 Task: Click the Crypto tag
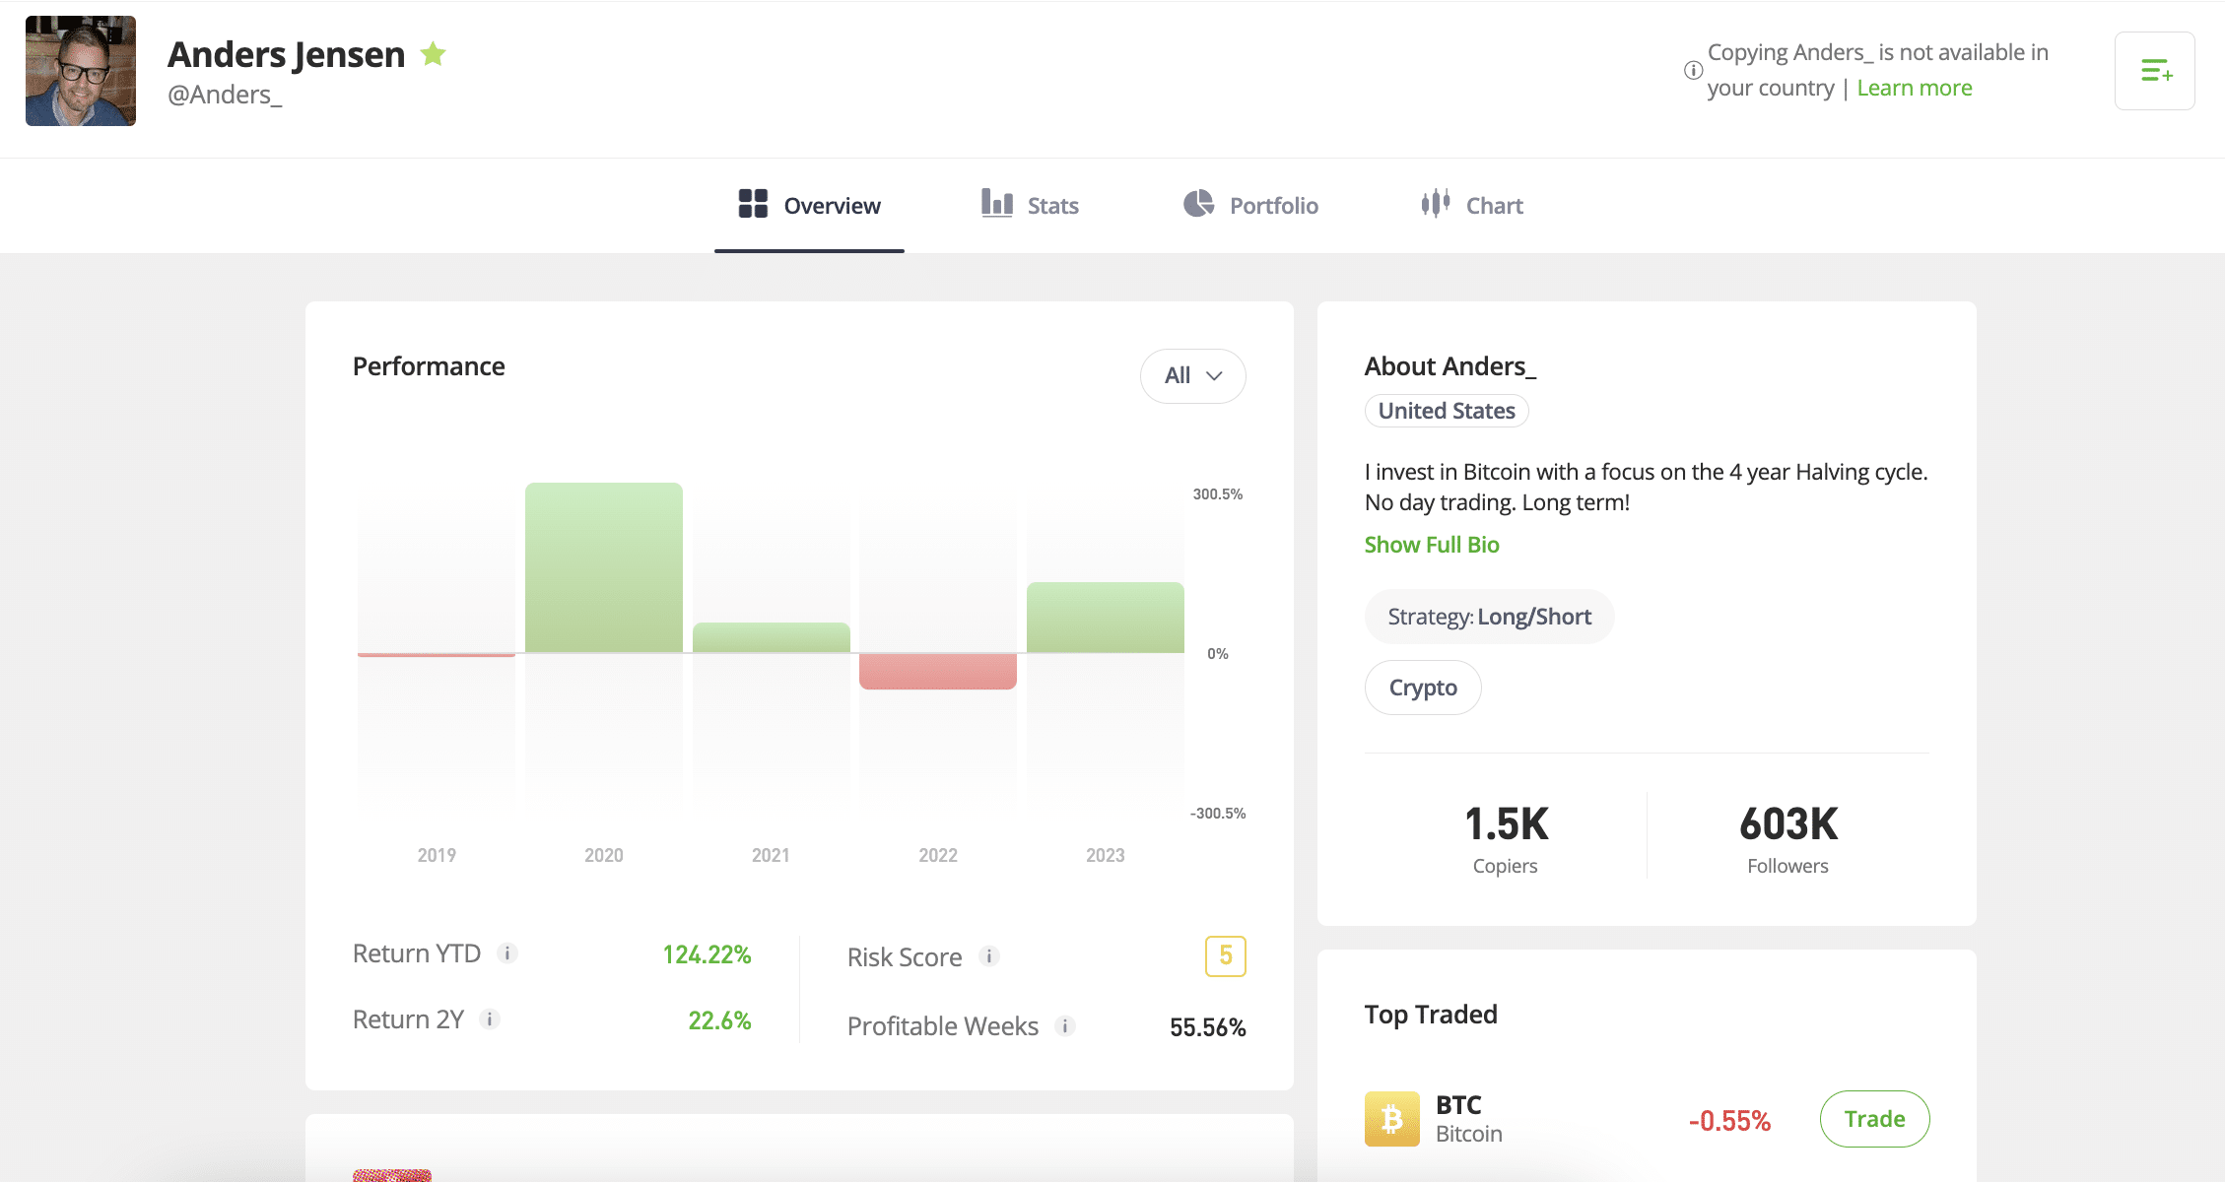click(1422, 688)
